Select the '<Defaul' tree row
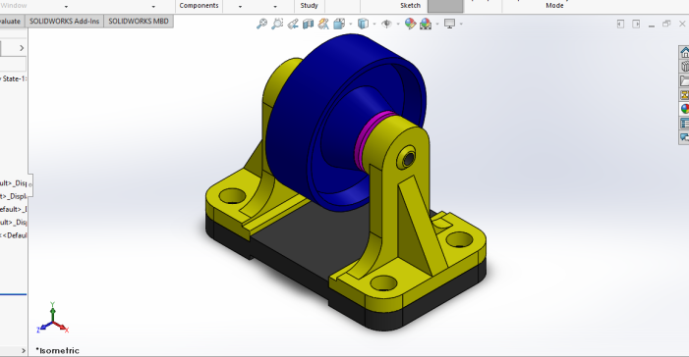Screen dimensions: 689x357 13,235
